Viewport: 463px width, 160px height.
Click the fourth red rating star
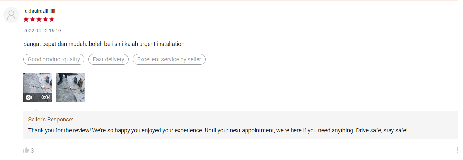coord(45,19)
